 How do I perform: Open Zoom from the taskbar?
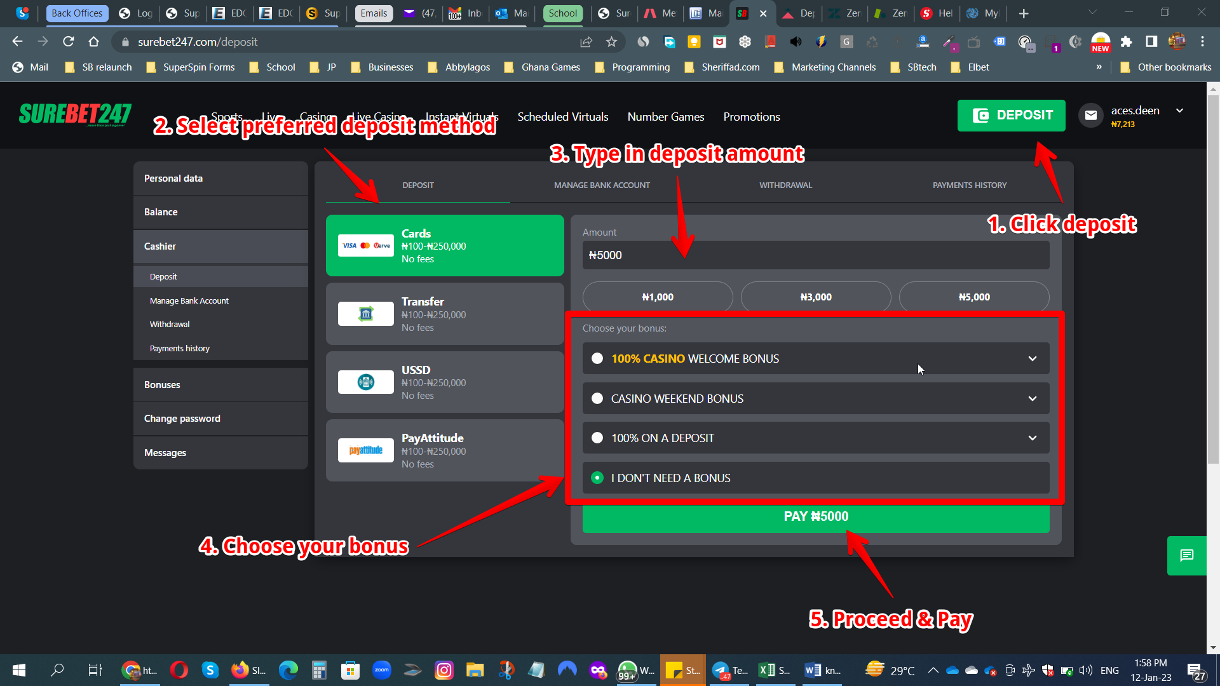coord(381,670)
